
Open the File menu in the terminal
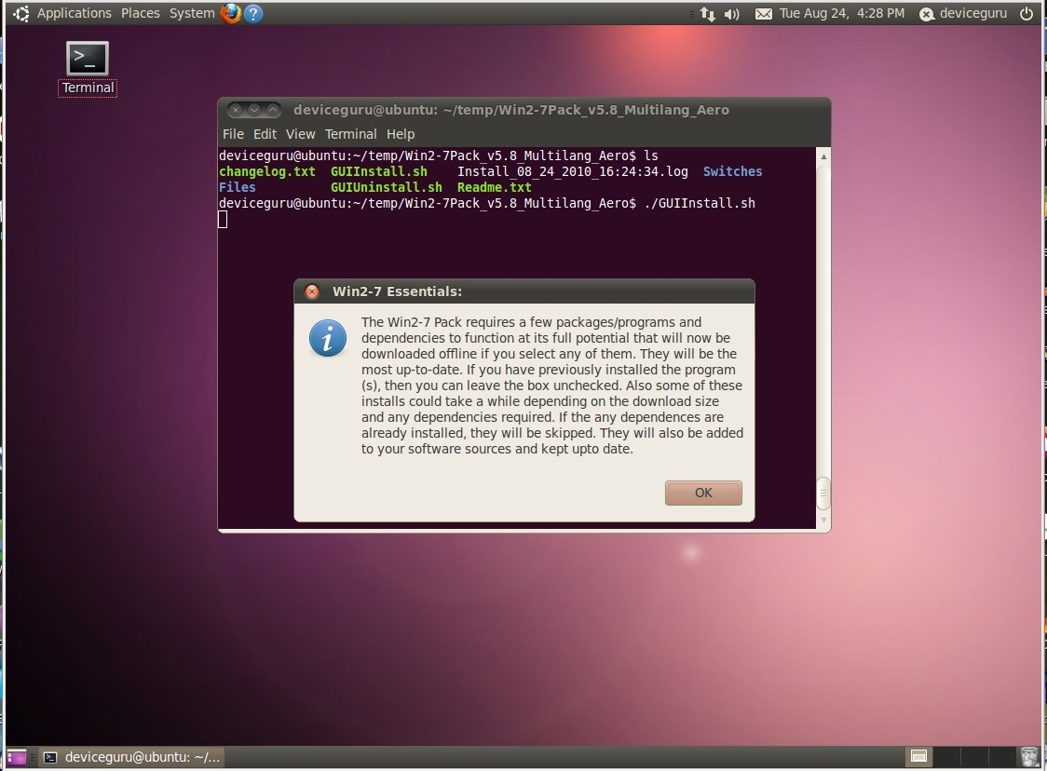coord(233,134)
